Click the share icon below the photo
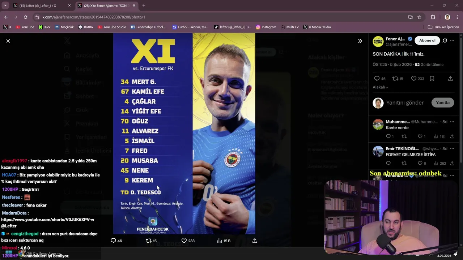 click(x=255, y=240)
